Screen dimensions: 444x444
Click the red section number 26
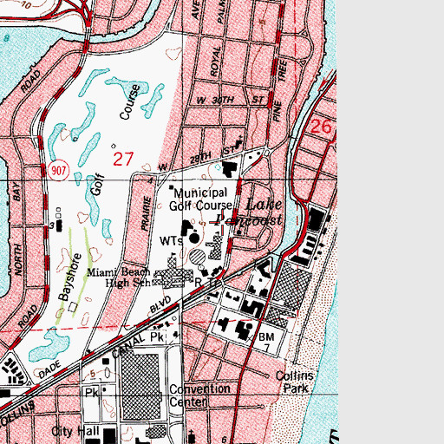point(321,127)
